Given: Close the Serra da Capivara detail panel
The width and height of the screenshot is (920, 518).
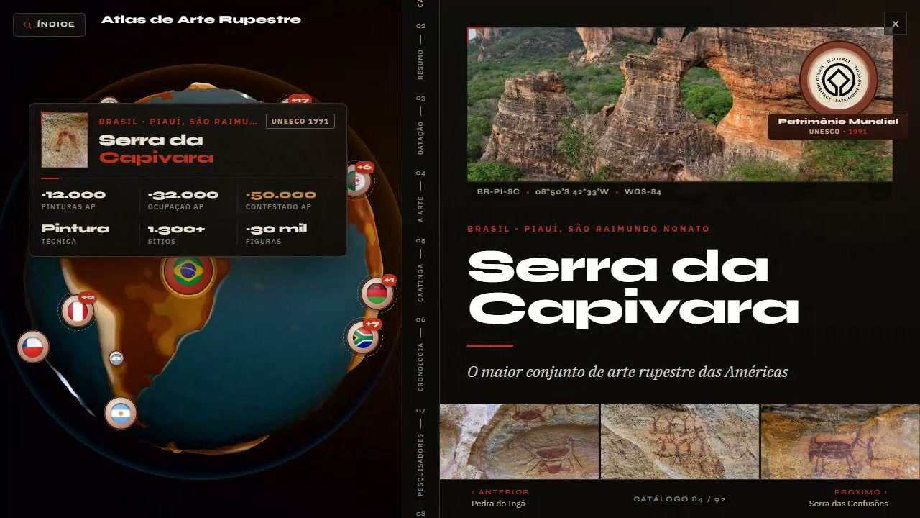Looking at the screenshot, I should coord(896,24).
